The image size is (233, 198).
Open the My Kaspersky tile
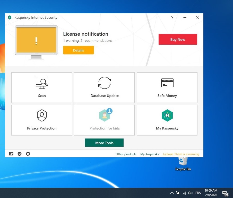(x=167, y=120)
